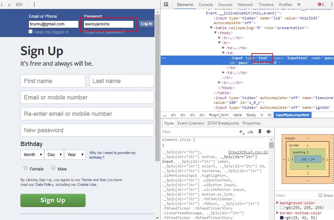
Task: Select the Event Listeners sub-tab
Action: [x=191, y=123]
